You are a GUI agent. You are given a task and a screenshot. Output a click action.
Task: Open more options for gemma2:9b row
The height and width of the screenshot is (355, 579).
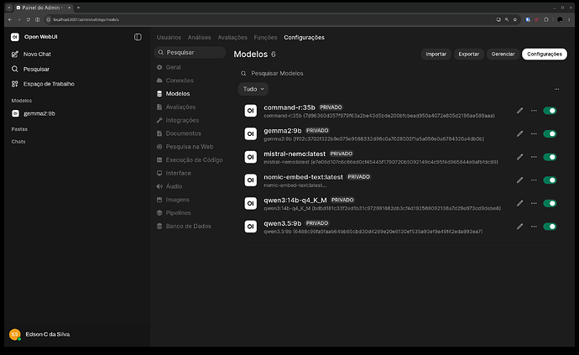tap(534, 133)
